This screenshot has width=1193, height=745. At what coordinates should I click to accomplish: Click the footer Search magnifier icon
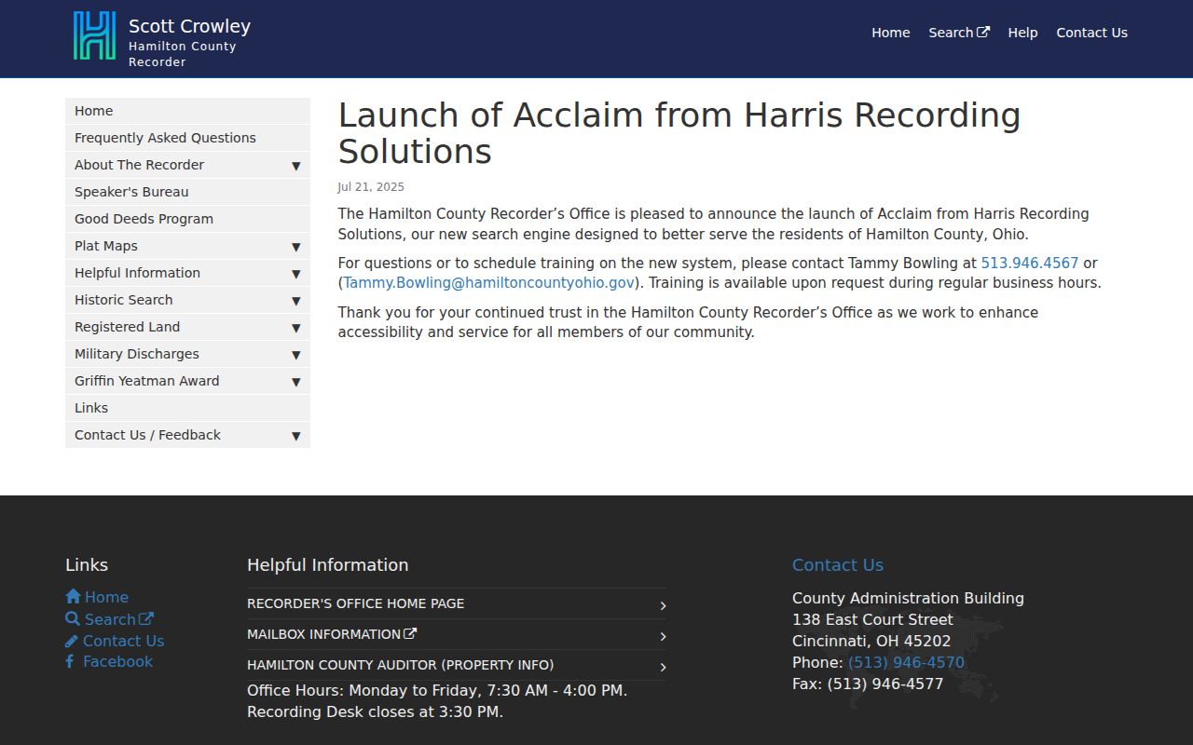[x=73, y=619]
